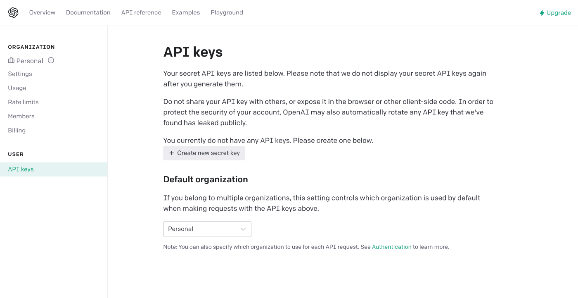Click the Upgrade link at top right
The height and width of the screenshot is (298, 578).
point(555,13)
